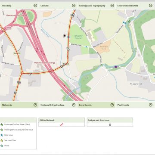
Task: Open the Climate layer tab label
Action: (x=44, y=6)
